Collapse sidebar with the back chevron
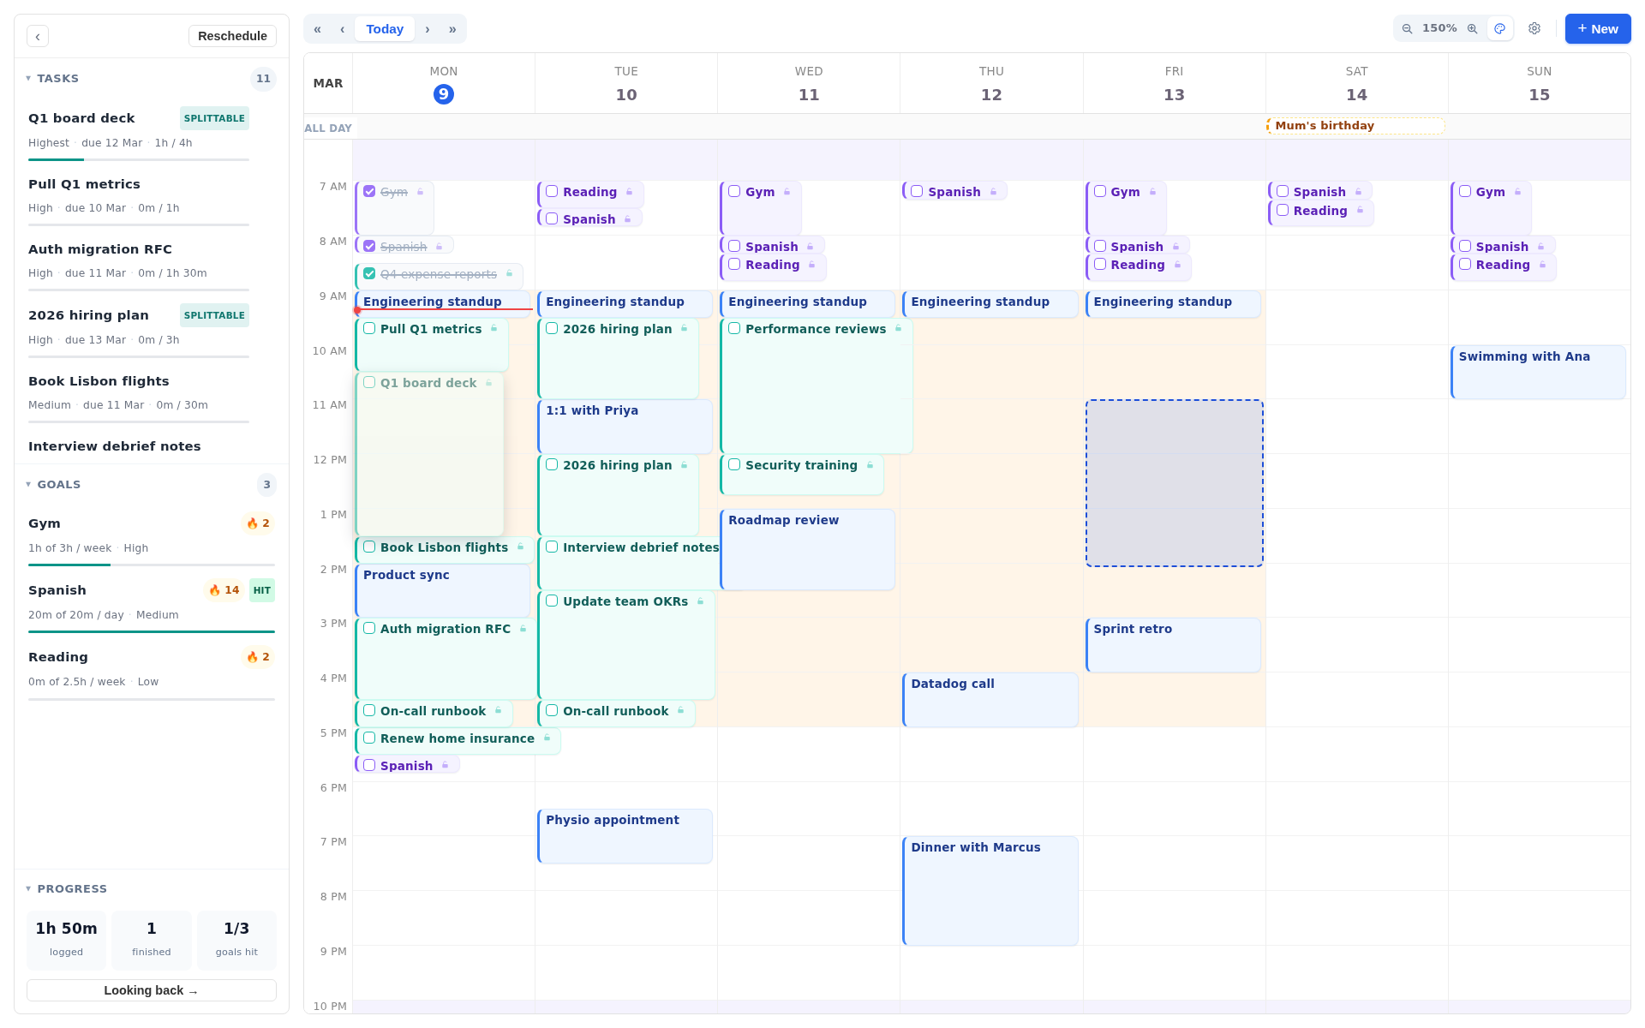 point(38,36)
